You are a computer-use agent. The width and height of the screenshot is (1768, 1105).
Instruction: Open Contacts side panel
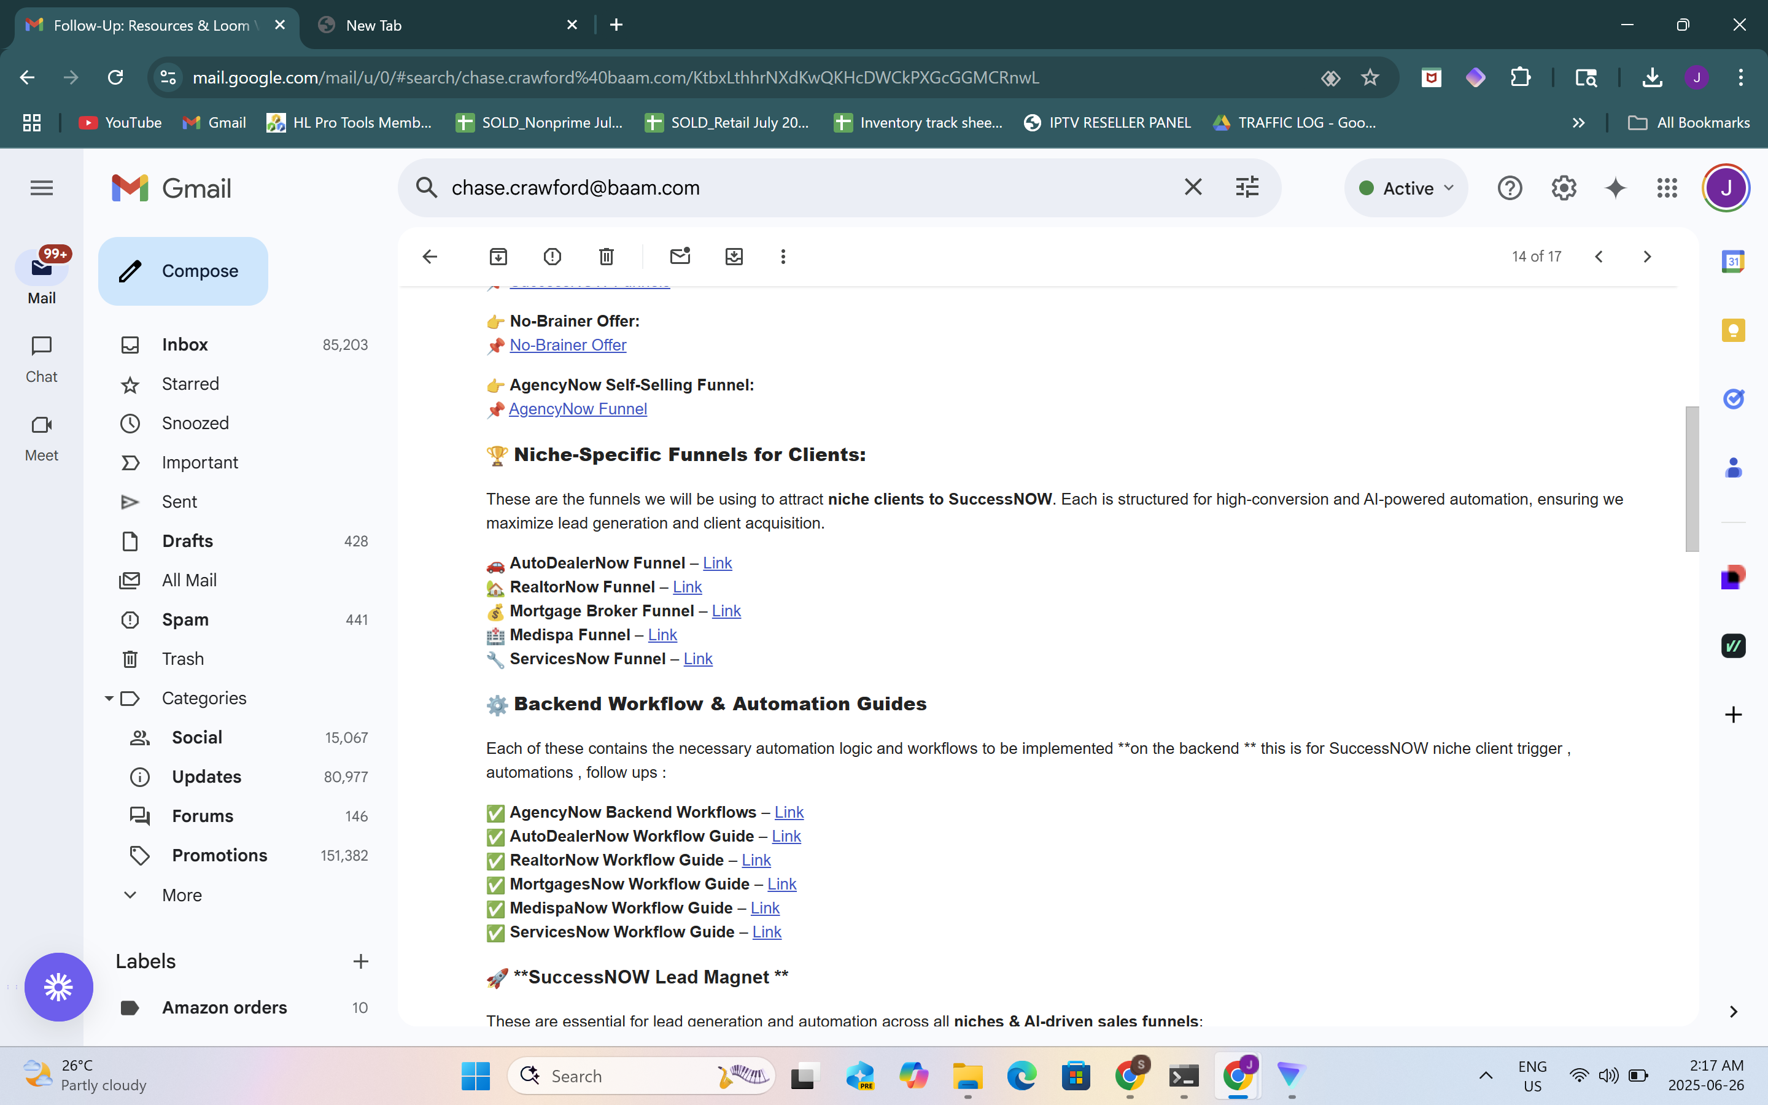pos(1733,468)
